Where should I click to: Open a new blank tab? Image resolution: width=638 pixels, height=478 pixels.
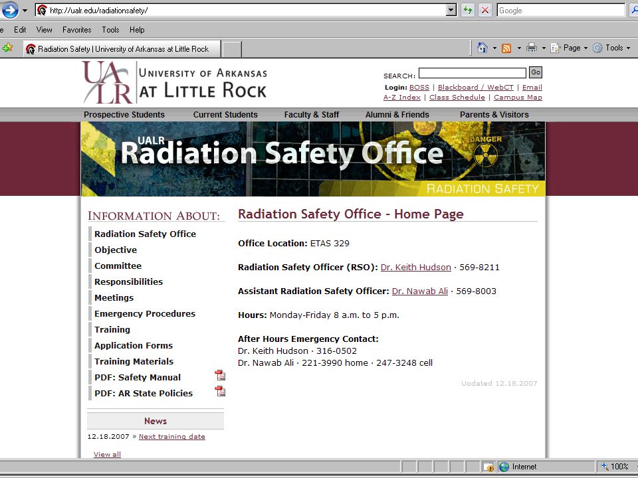coord(232,49)
